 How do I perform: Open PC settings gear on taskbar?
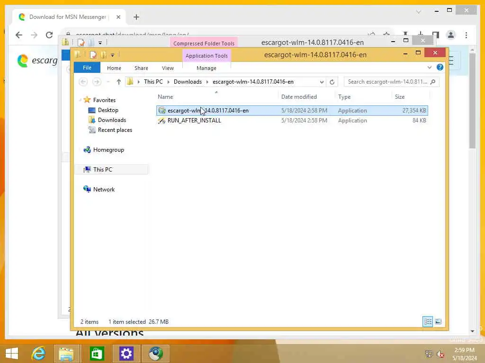(x=126, y=354)
